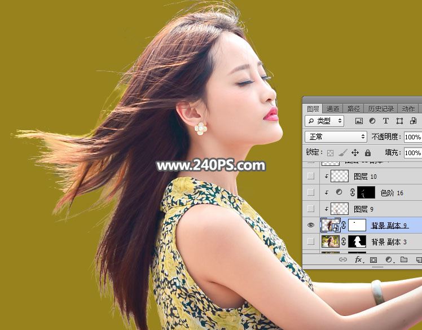The image size is (422, 330).
Task: Select the 图层 9 layer name
Action: click(363, 209)
